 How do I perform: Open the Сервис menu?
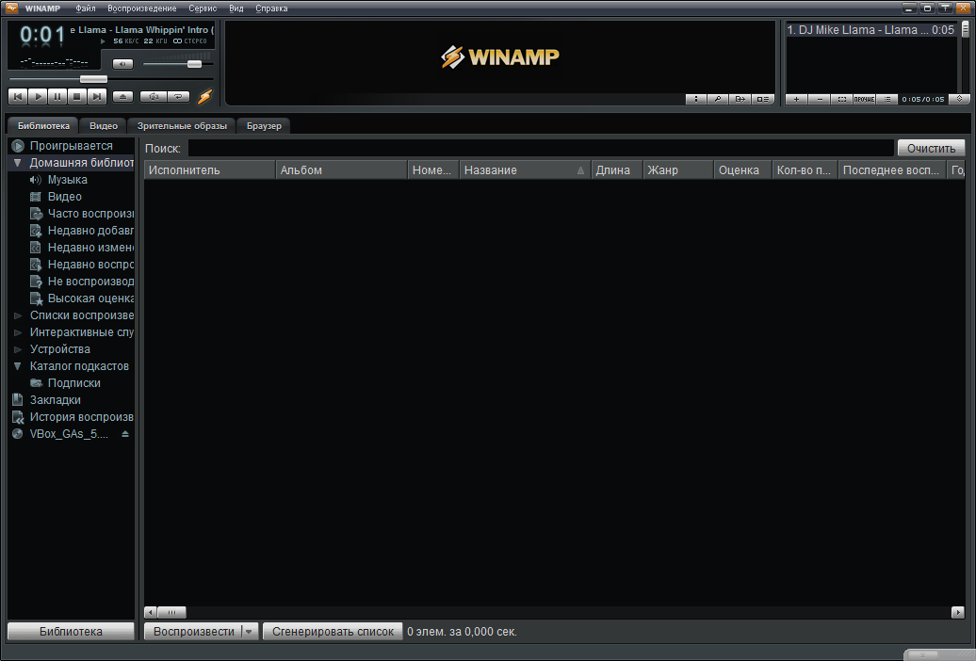[x=203, y=8]
